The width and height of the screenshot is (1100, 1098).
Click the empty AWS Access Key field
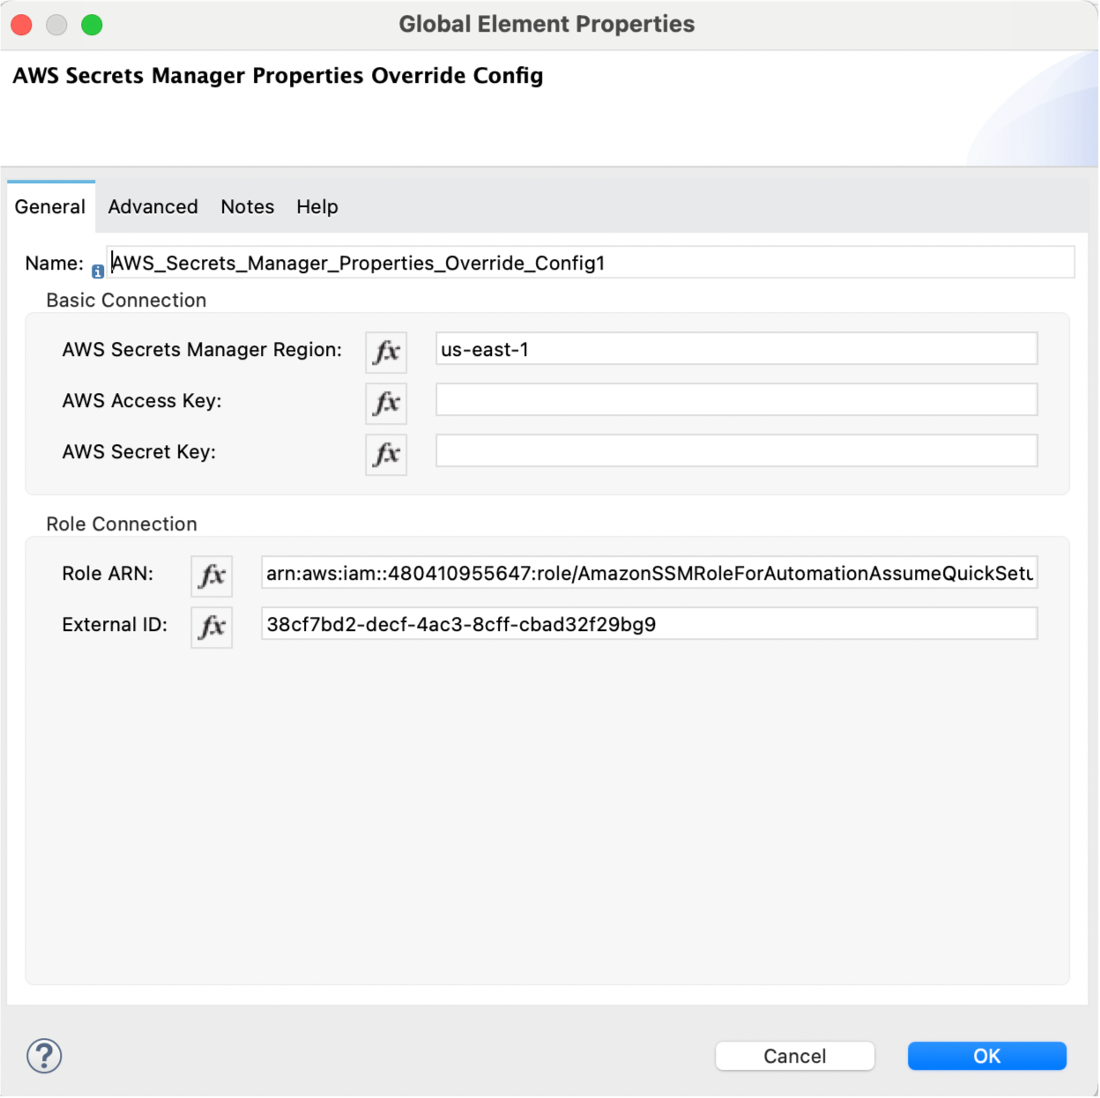click(x=736, y=399)
